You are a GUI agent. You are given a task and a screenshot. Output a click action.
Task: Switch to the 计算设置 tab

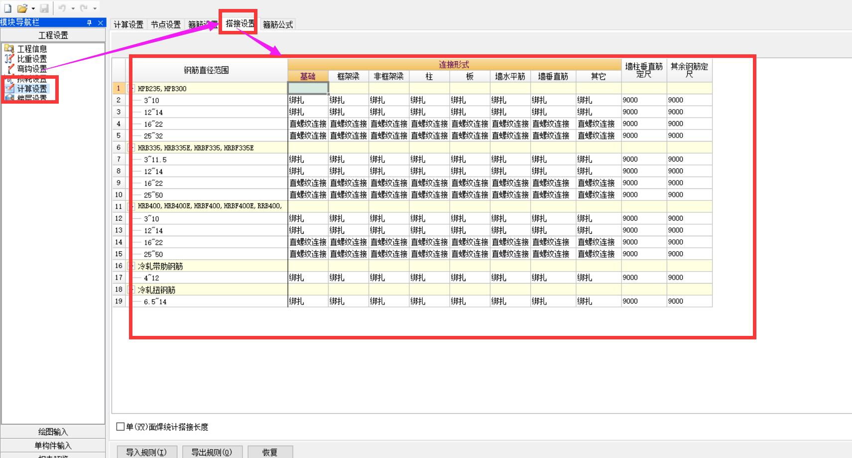pos(128,24)
